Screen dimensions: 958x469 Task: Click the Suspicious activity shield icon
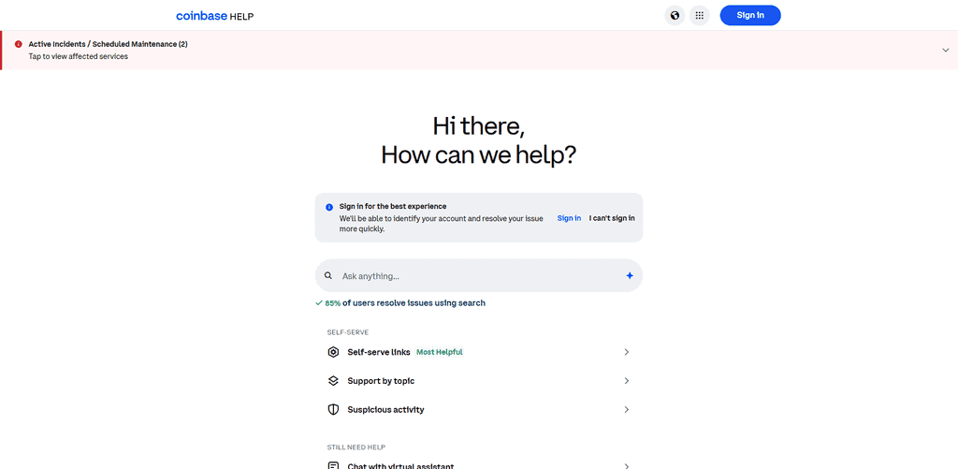[x=333, y=410]
